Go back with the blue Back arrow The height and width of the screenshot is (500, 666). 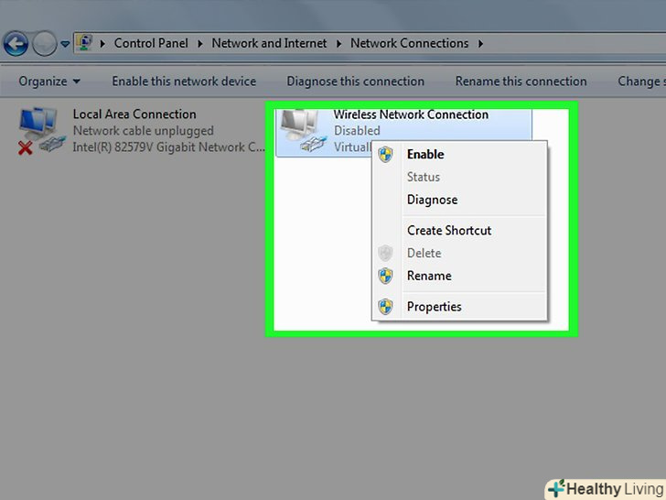tap(16, 43)
